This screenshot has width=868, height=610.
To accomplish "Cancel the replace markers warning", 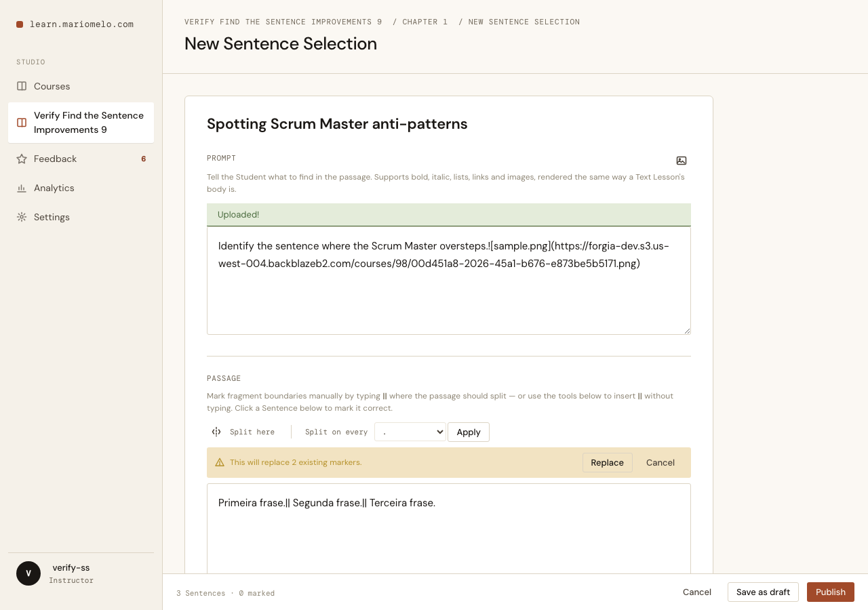I will pyautogui.click(x=660, y=462).
